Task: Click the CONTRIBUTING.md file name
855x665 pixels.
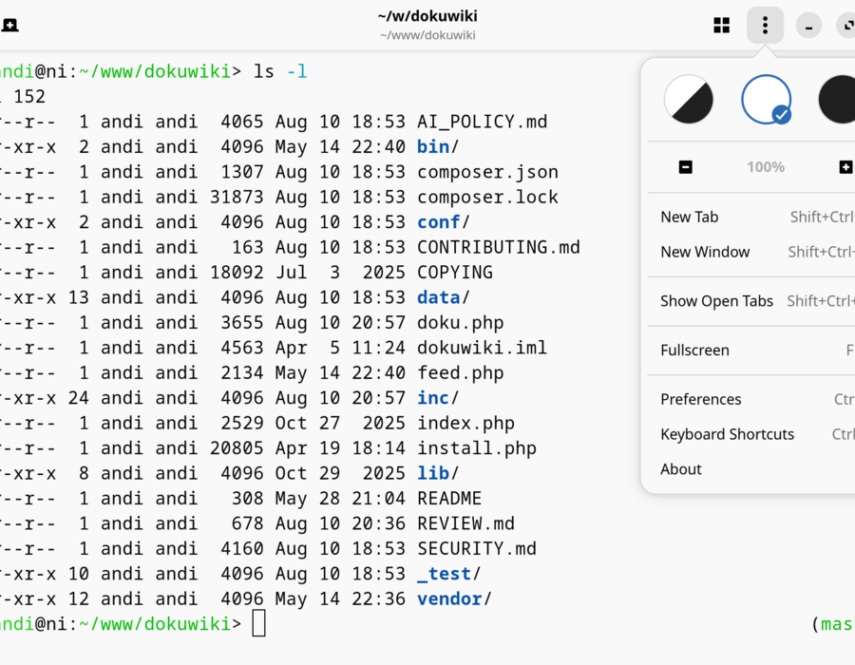Action: click(x=499, y=247)
